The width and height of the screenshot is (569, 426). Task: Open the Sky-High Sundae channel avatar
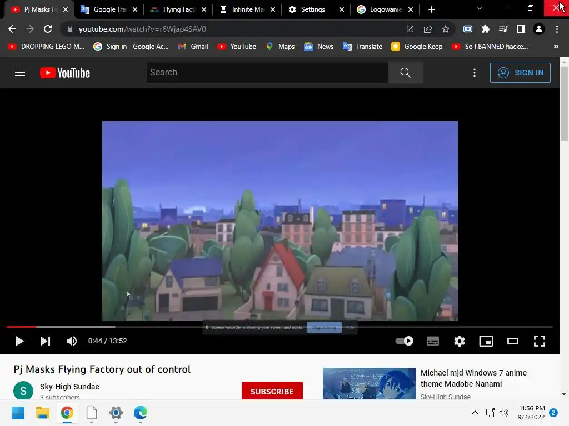[23, 390]
